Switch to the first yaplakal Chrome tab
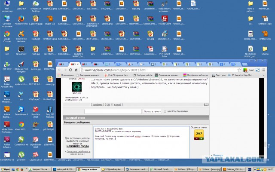The width and height of the screenshot is (275, 172). 62,64
